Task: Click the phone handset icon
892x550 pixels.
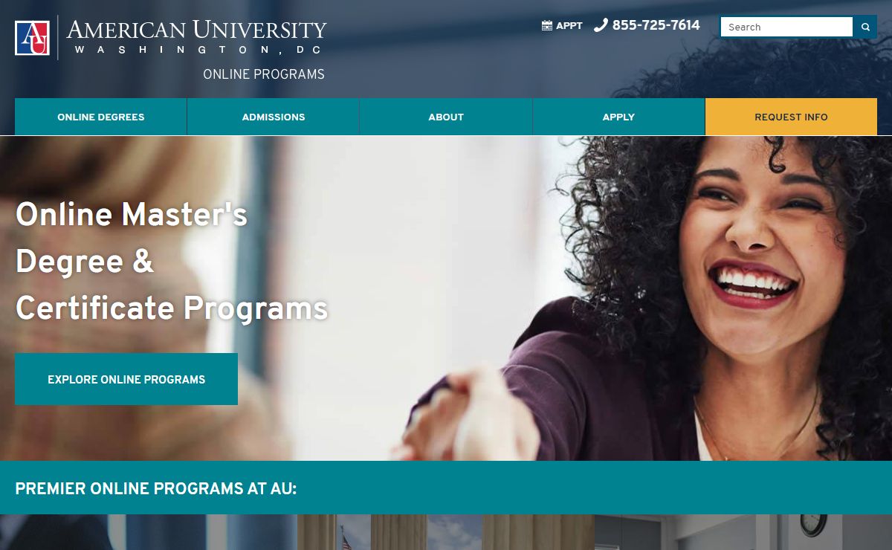Action: [601, 25]
